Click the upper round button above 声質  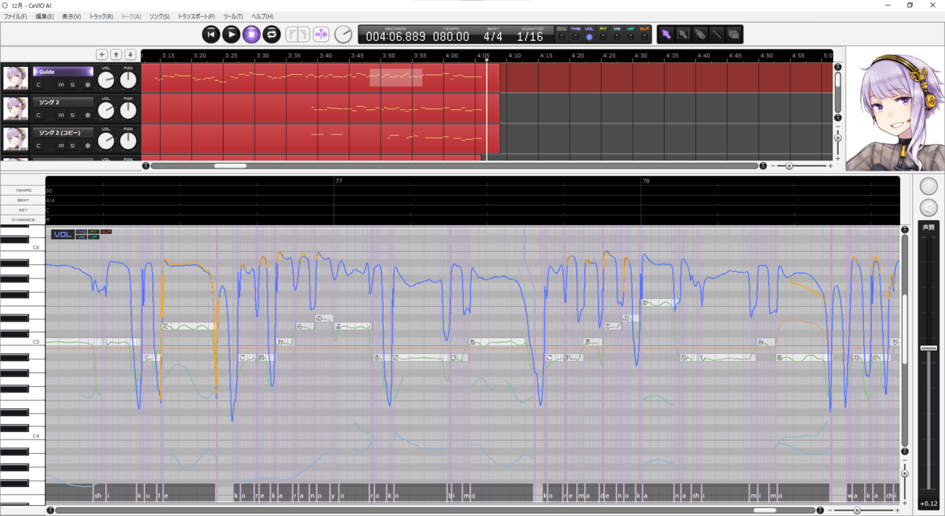929,186
